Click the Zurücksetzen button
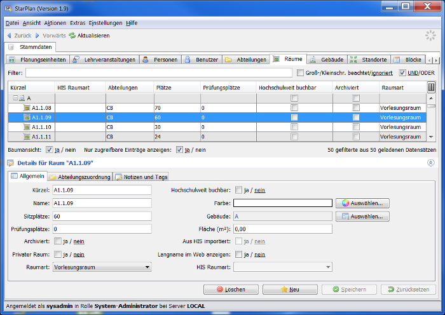445x315 pixels. [x=408, y=290]
